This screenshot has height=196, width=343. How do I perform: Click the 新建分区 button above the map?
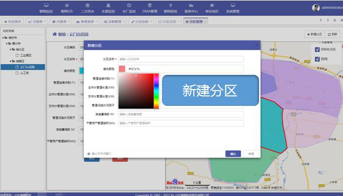pos(315,34)
